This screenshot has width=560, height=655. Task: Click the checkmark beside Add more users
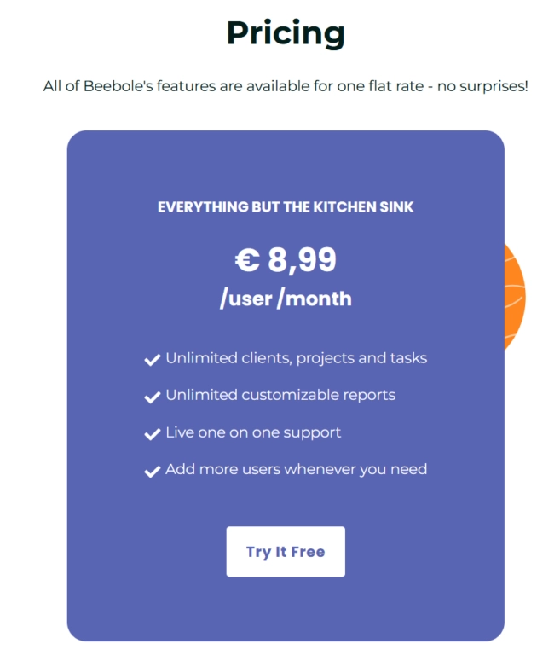(x=153, y=471)
